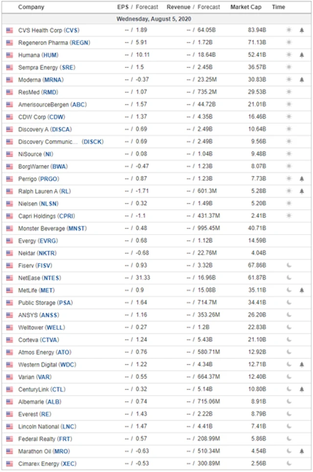Screen dimensions: 313x472
Task: Click the Perrigo alert bell icon
Action: (x=302, y=179)
